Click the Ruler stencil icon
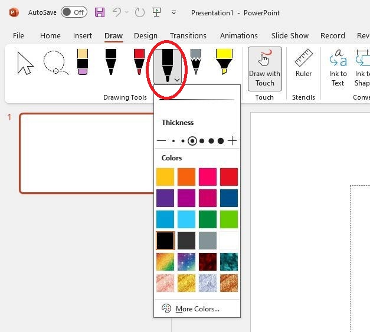Viewport: 370px width, 332px height. [304, 58]
